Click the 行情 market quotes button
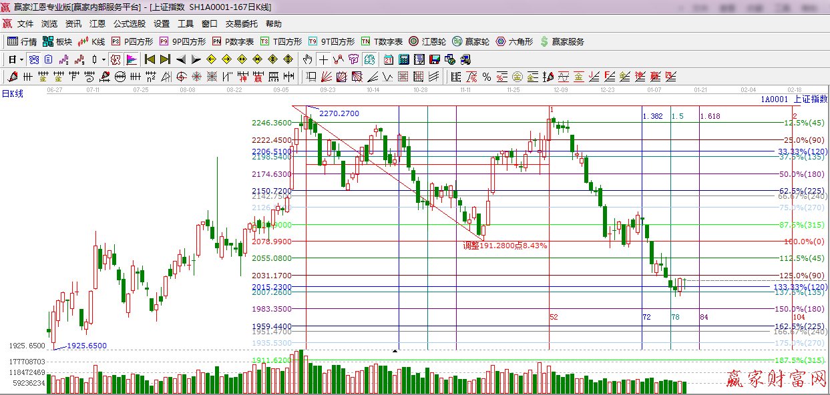Screen dimensions: 830x395 (22, 41)
